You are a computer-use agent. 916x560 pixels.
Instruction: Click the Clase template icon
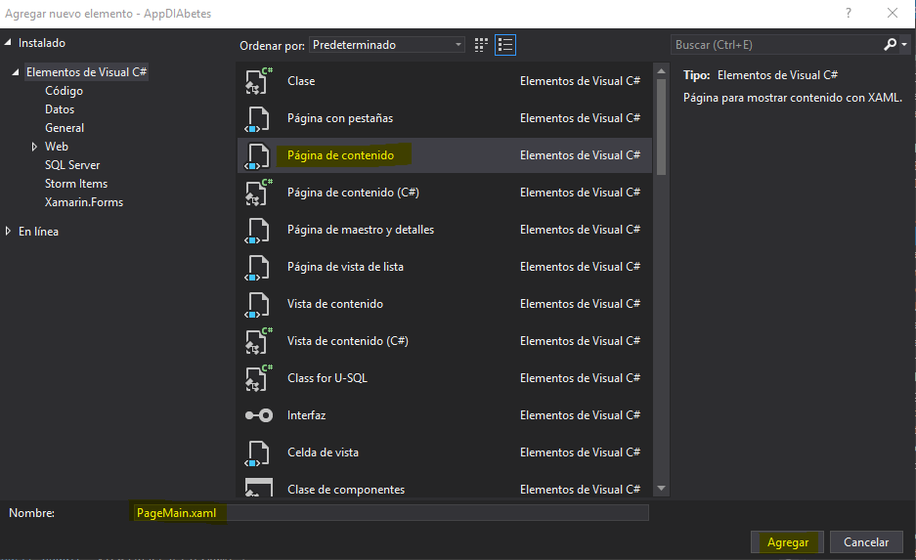[258, 81]
